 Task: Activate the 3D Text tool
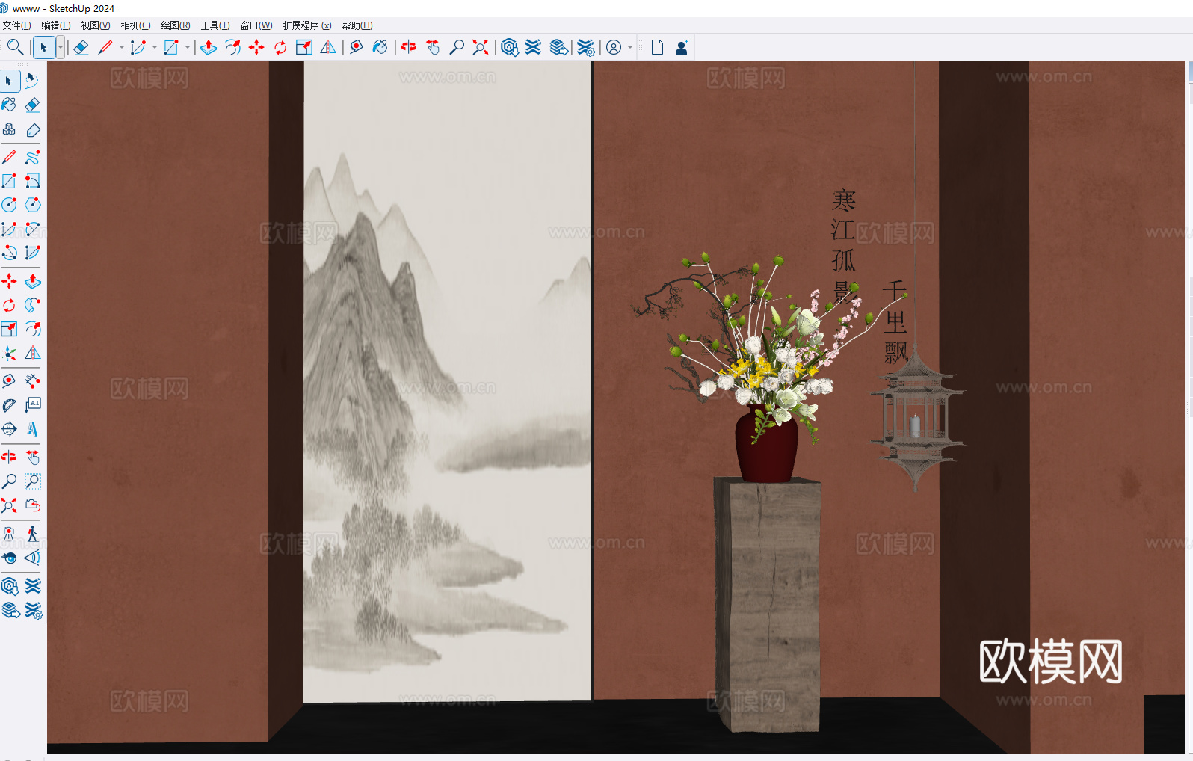tap(32, 429)
